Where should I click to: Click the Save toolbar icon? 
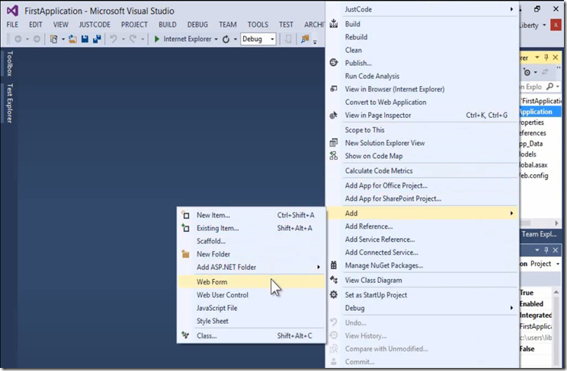(85, 39)
